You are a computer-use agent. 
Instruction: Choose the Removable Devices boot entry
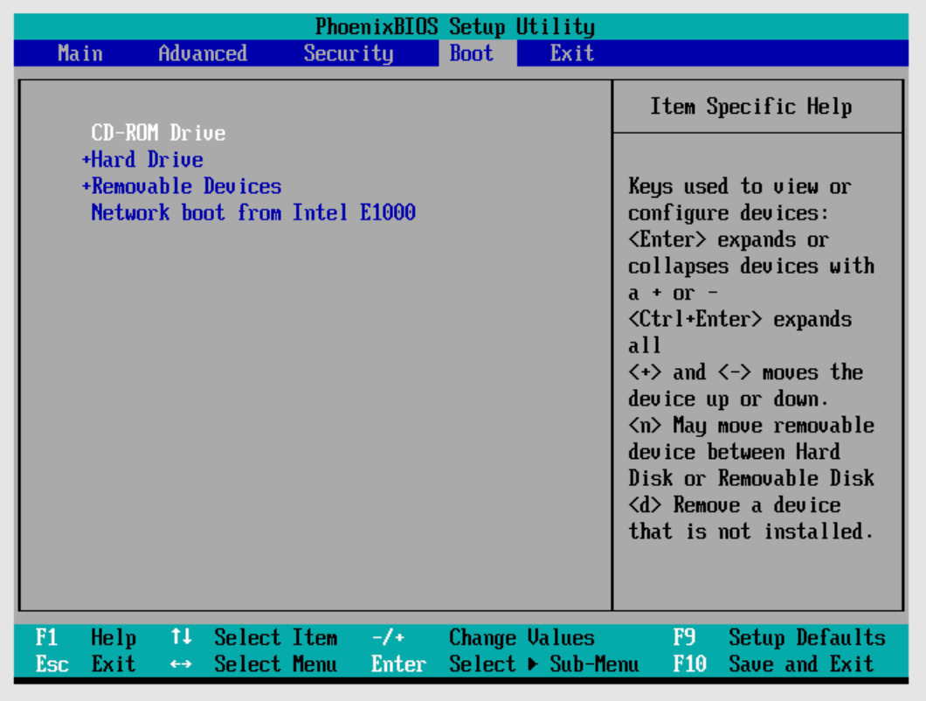[186, 186]
